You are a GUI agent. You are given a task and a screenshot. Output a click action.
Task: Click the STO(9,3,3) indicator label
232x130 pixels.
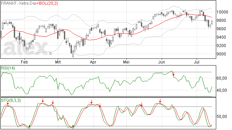(11, 100)
